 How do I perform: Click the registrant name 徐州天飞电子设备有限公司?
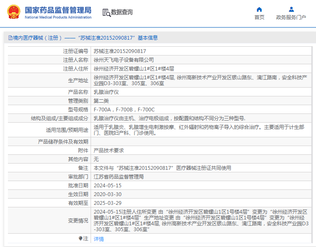(124, 60)
